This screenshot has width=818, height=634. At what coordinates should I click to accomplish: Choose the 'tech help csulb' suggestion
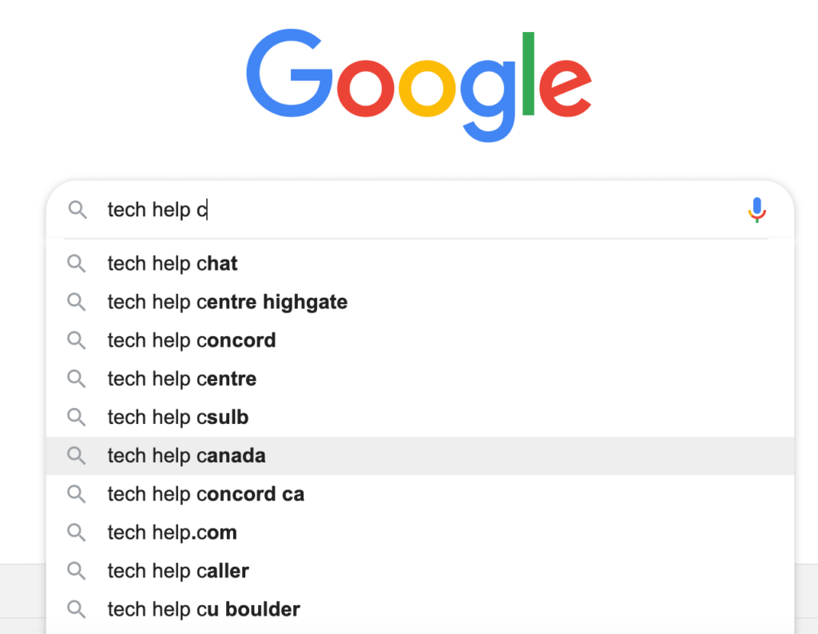click(420, 417)
